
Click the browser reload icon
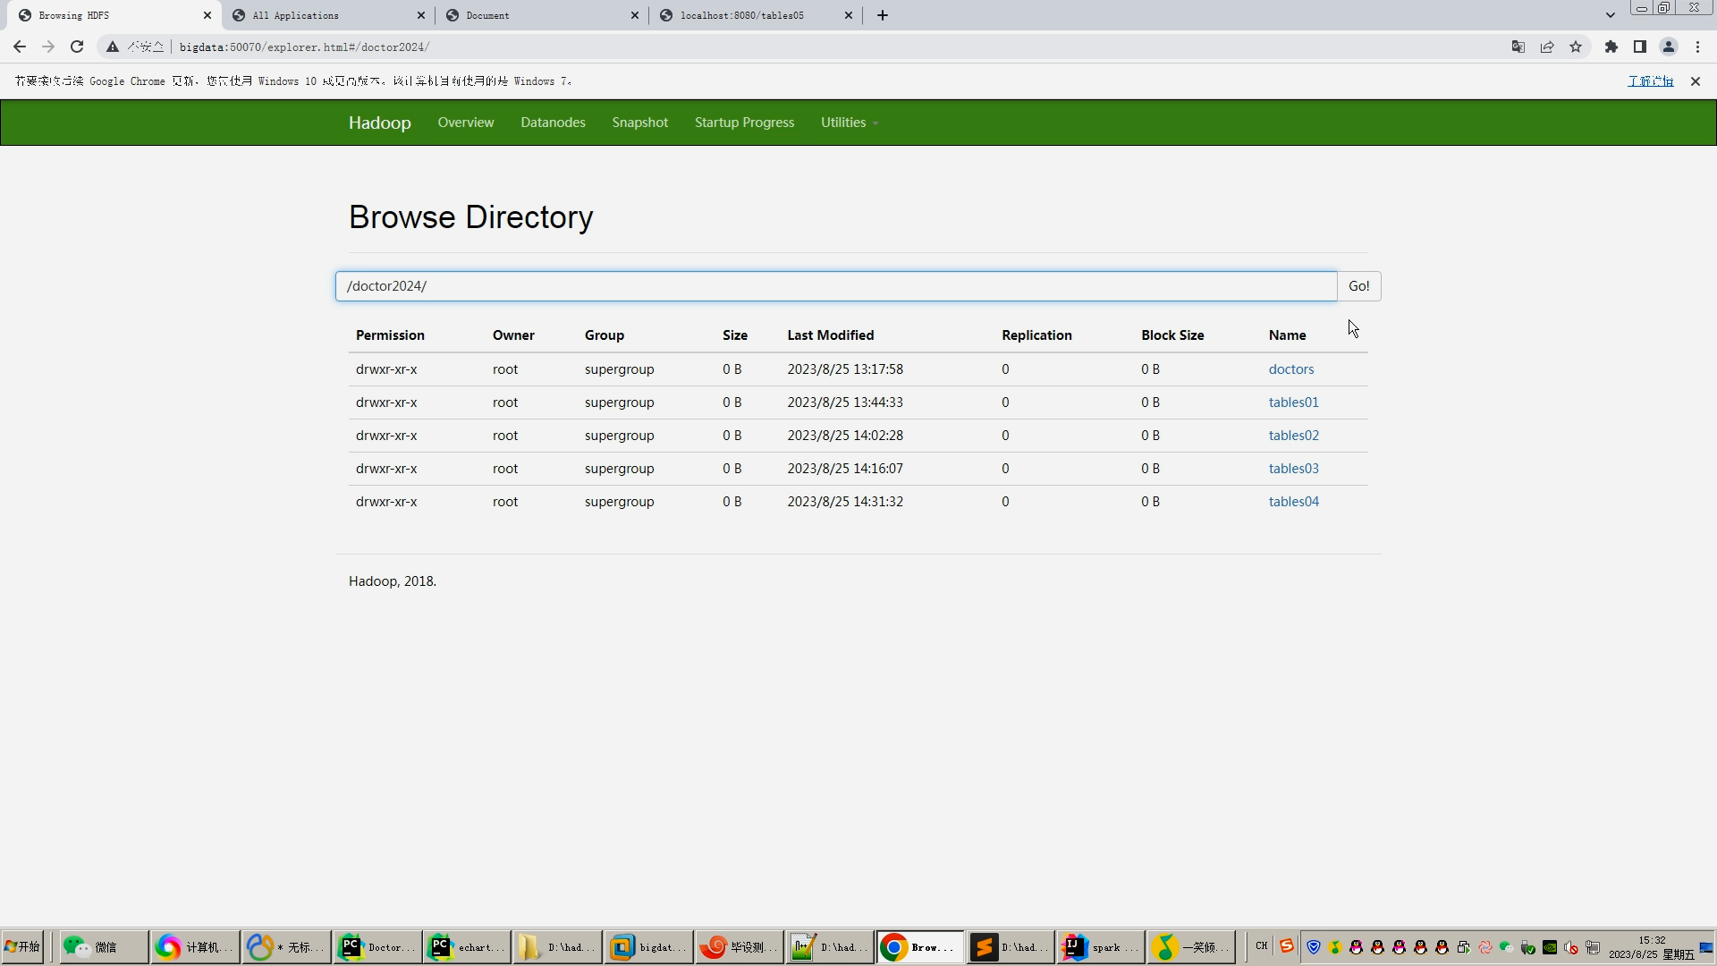pyautogui.click(x=77, y=47)
